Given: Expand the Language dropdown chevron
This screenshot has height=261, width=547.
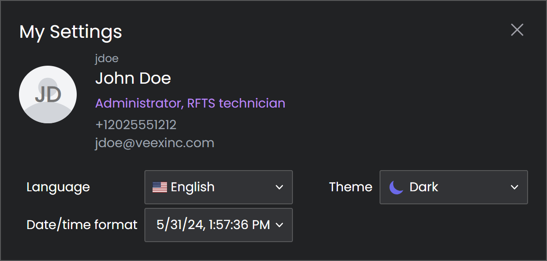Looking at the screenshot, I should coord(279,187).
